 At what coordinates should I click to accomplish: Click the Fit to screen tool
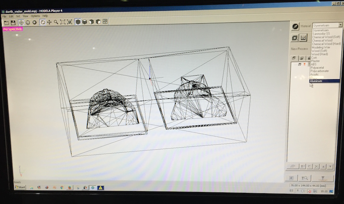coord(63,22)
